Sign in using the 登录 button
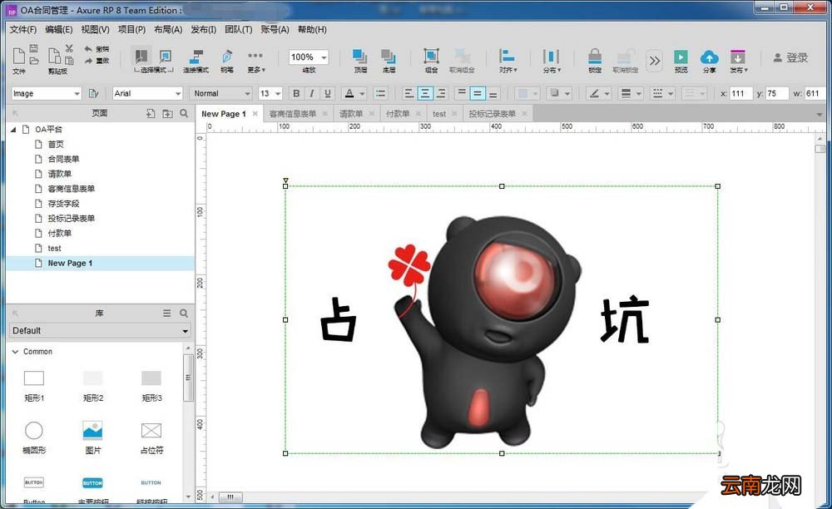This screenshot has height=509, width=832. point(790,57)
